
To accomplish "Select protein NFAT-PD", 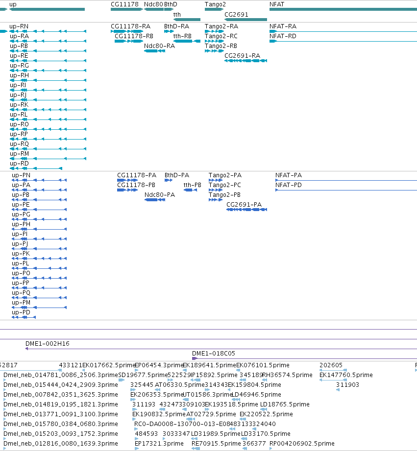I will click(x=346, y=190).
